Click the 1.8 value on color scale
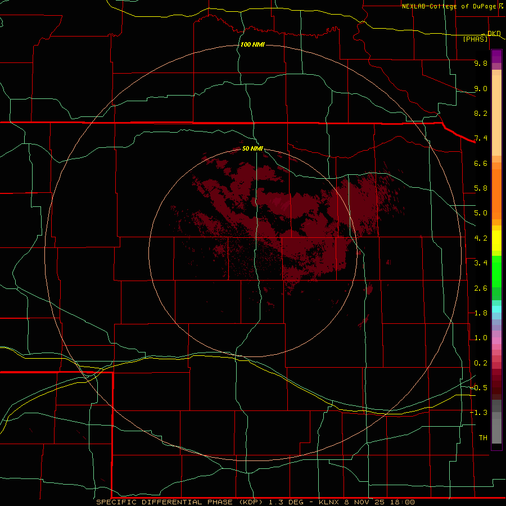The height and width of the screenshot is (506, 506). click(x=481, y=313)
